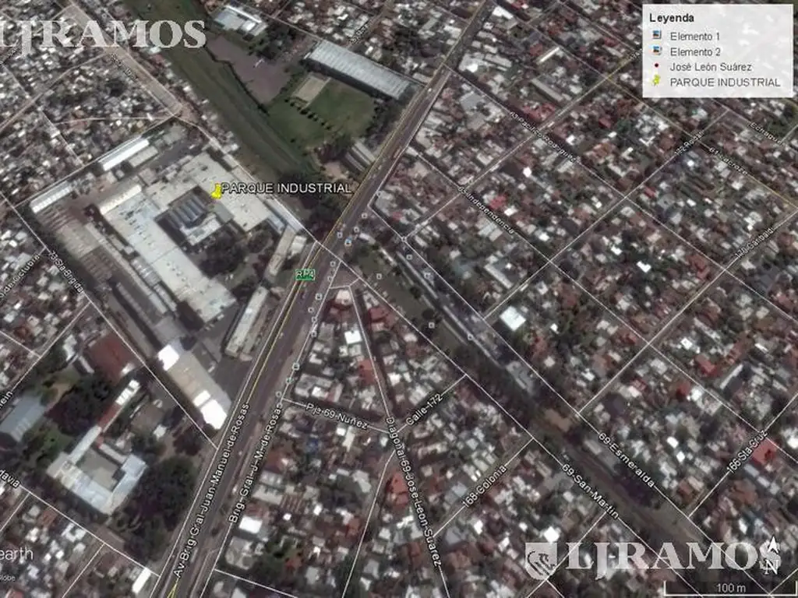Click the José León Suárez legend label
This screenshot has width=798, height=598.
[x=711, y=67]
